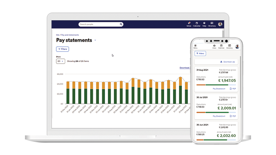
Task: Click the 30 Jul 2021 pay progress bar
Action: point(216,112)
